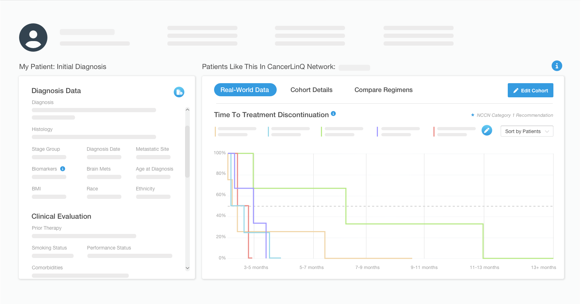Click info icon beside Time To Treatment Discontinuation
Viewport: 581px width, 304px height.
click(333, 114)
